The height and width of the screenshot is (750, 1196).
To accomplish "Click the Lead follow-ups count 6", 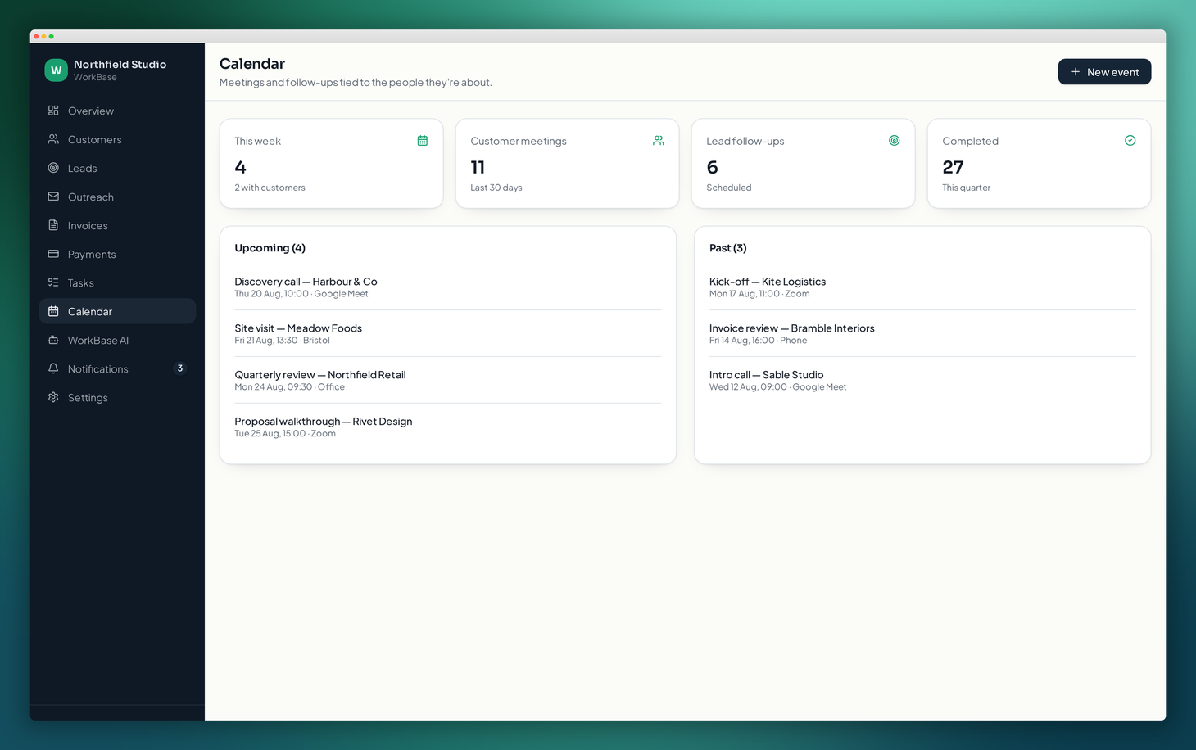I will tap(712, 167).
